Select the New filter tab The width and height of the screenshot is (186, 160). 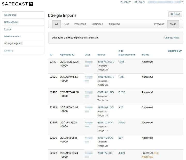[66, 24]
